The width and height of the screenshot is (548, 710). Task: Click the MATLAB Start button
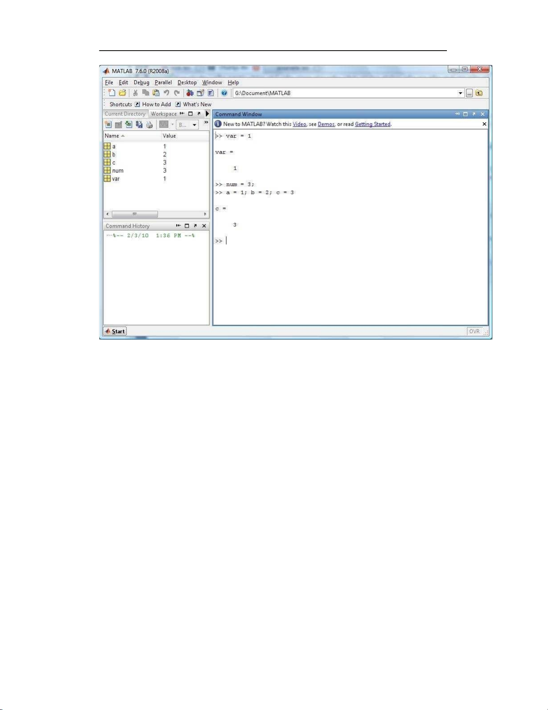[115, 331]
